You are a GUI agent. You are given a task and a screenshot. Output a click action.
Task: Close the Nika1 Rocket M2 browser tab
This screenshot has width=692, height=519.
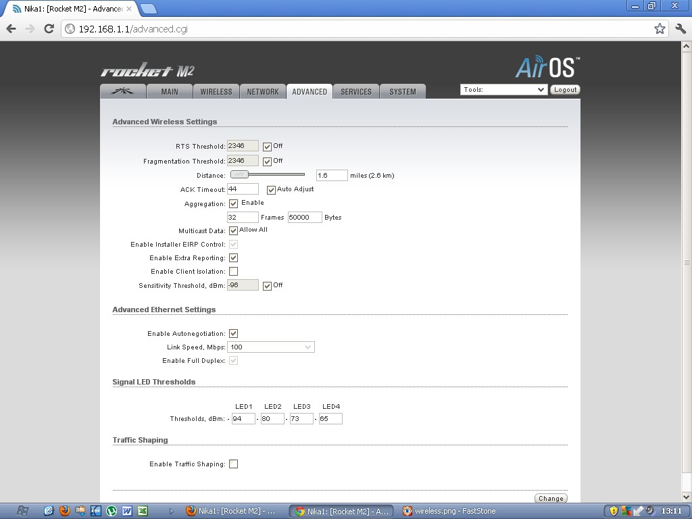129,8
